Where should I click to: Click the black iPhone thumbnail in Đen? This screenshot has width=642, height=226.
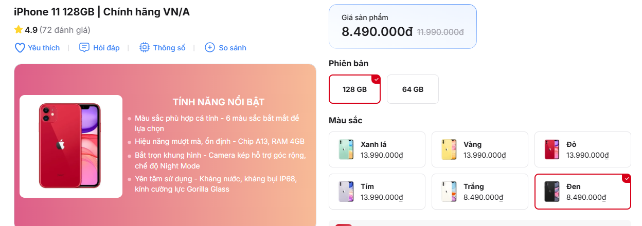click(x=552, y=192)
